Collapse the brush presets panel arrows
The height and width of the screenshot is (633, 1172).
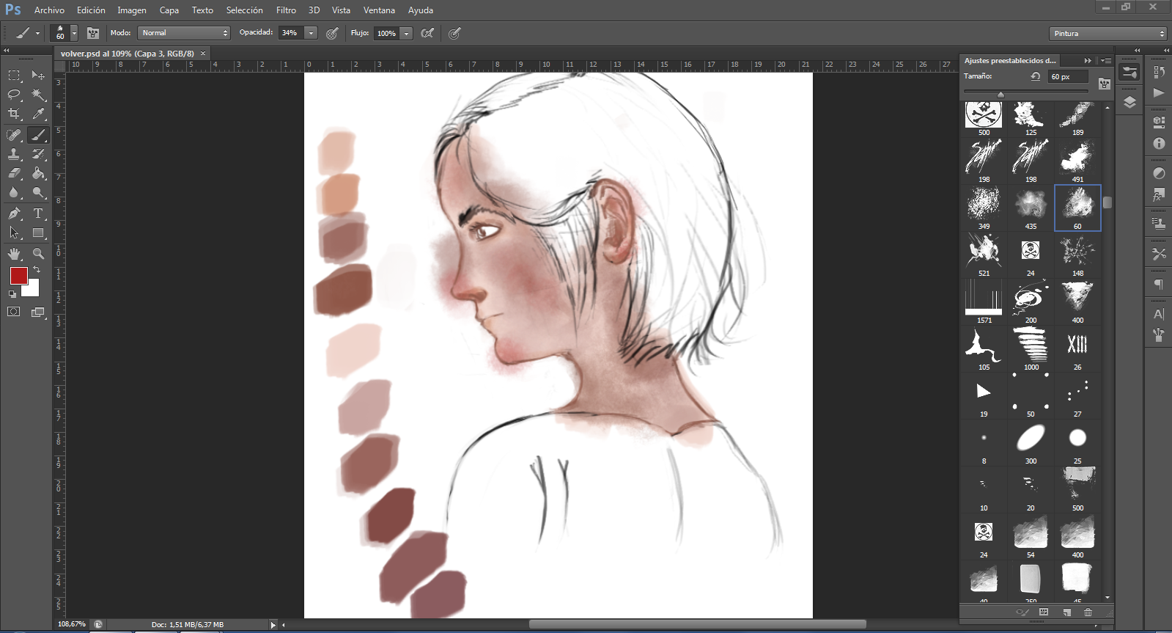coord(1088,61)
